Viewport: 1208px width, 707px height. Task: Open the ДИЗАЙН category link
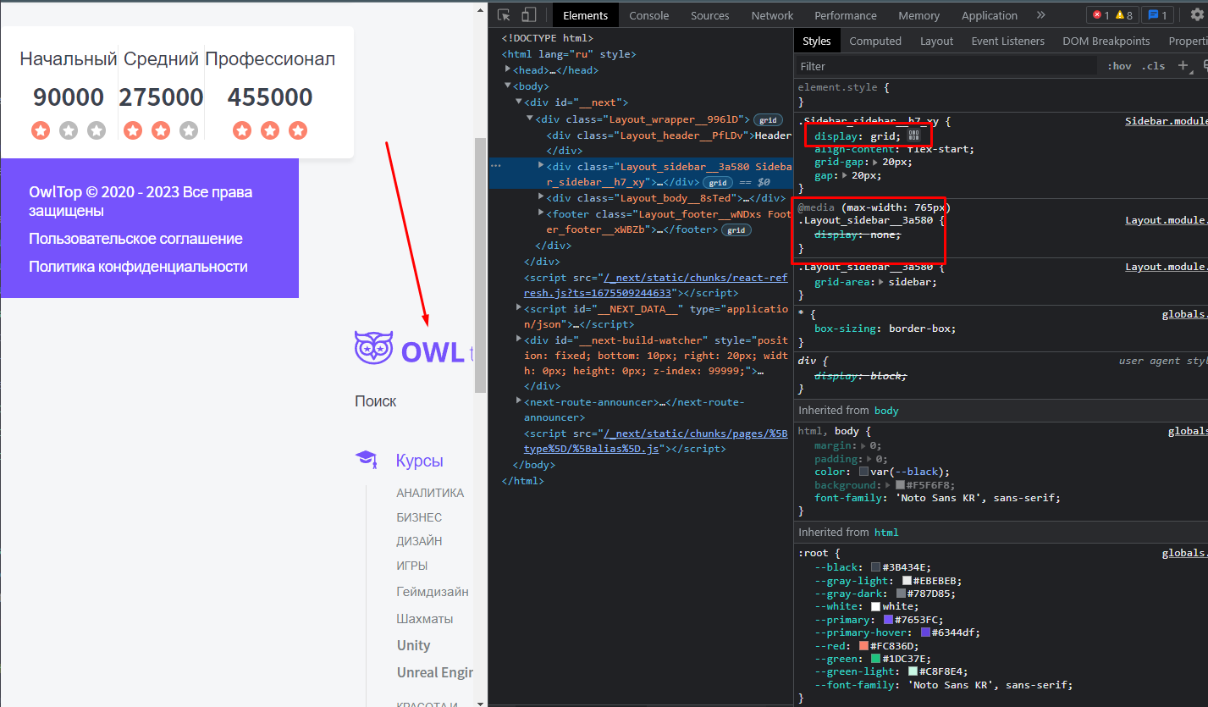coord(419,541)
